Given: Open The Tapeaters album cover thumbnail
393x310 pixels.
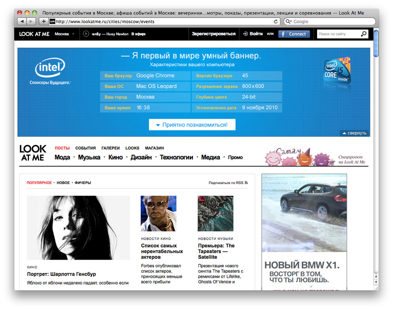Looking at the screenshot, I should (216, 214).
